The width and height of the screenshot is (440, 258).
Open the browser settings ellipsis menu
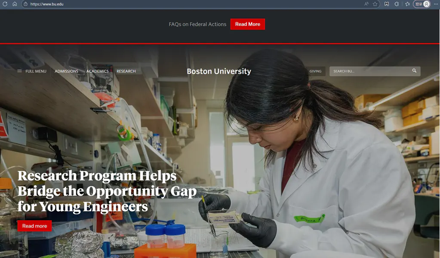click(x=436, y=4)
